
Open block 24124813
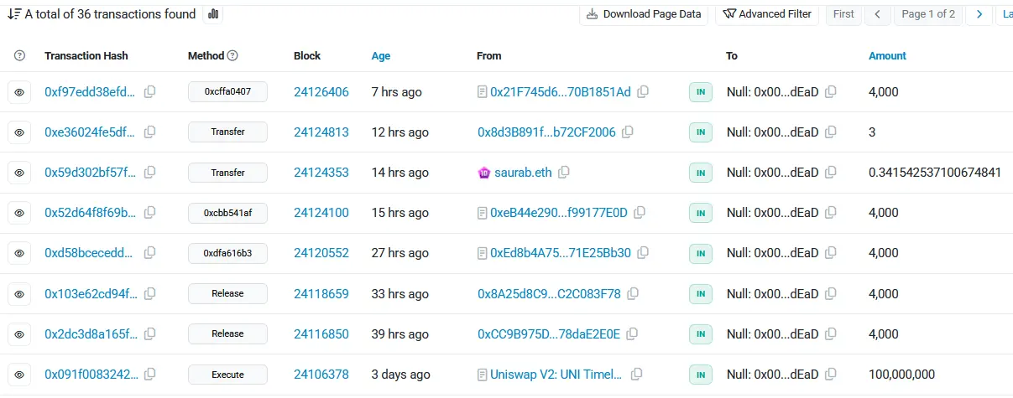pyautogui.click(x=321, y=132)
